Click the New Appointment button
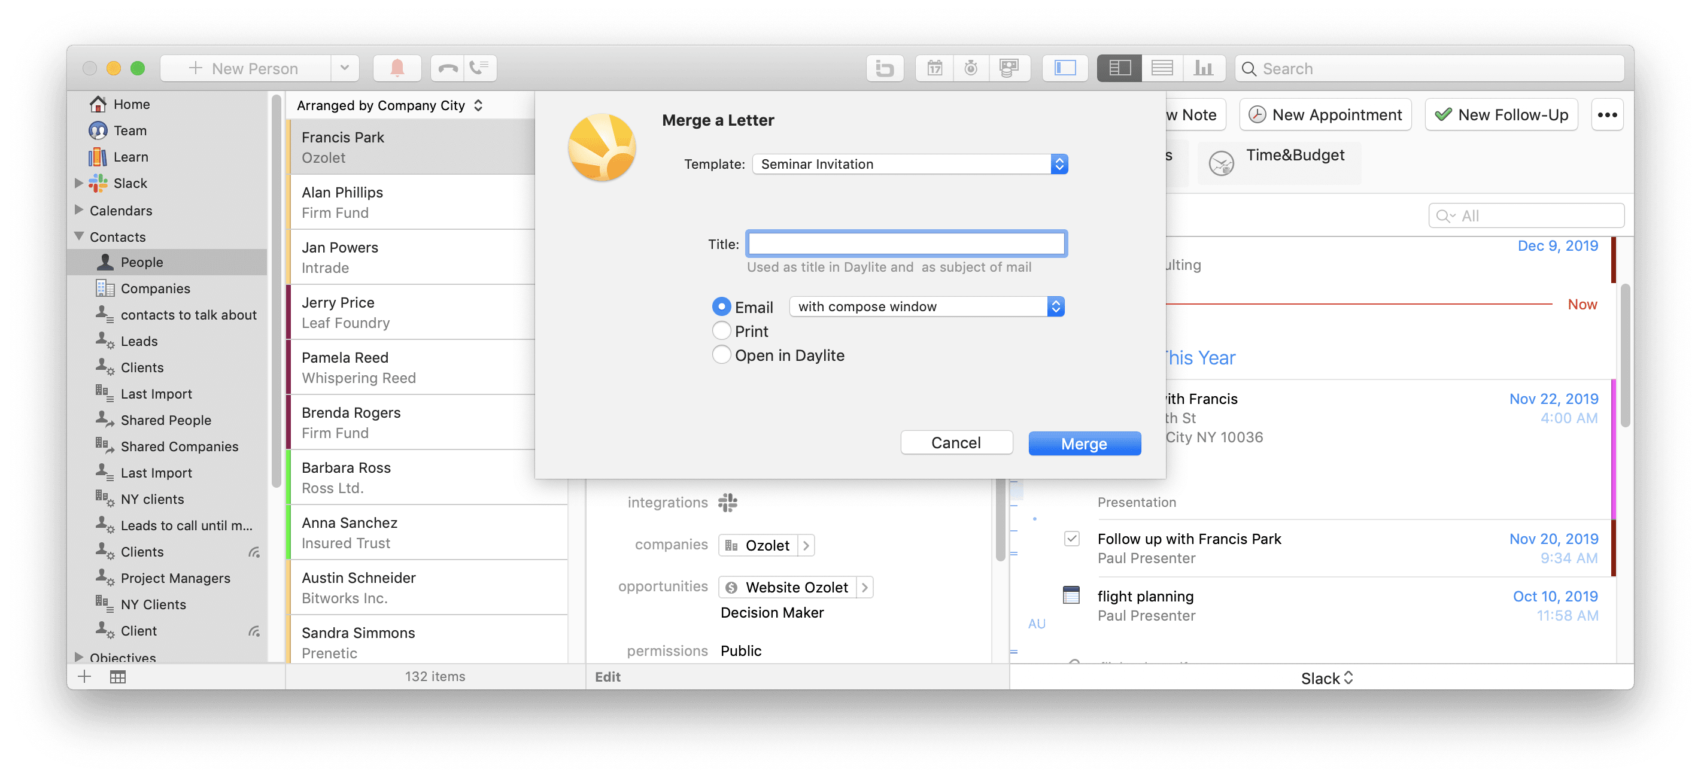Viewport: 1701px width, 778px height. pos(1325,115)
